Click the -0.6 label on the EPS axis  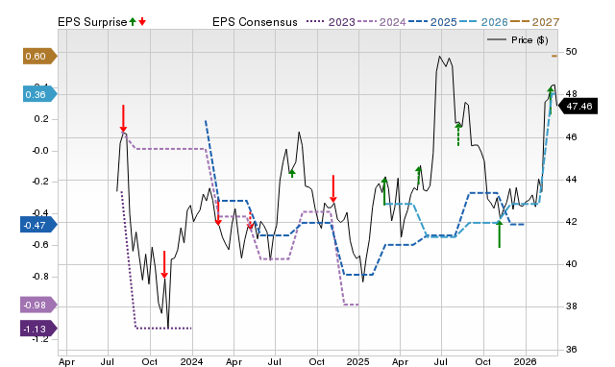point(40,245)
